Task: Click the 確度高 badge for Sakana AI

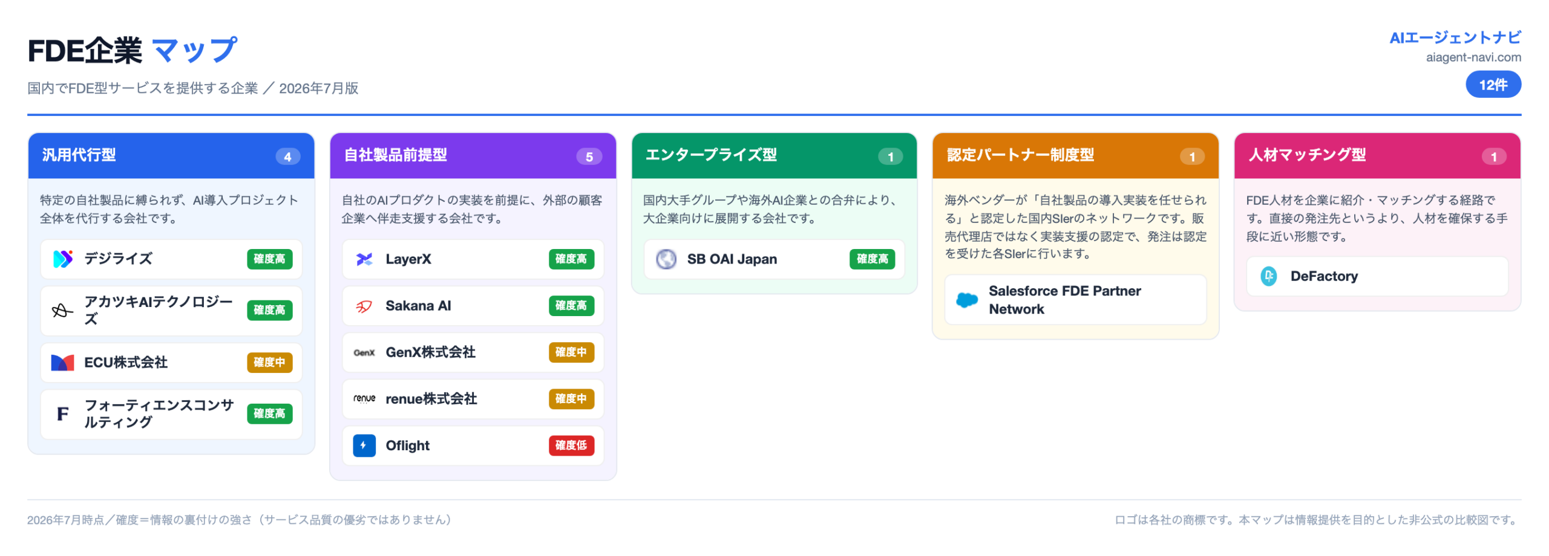Action: (571, 305)
